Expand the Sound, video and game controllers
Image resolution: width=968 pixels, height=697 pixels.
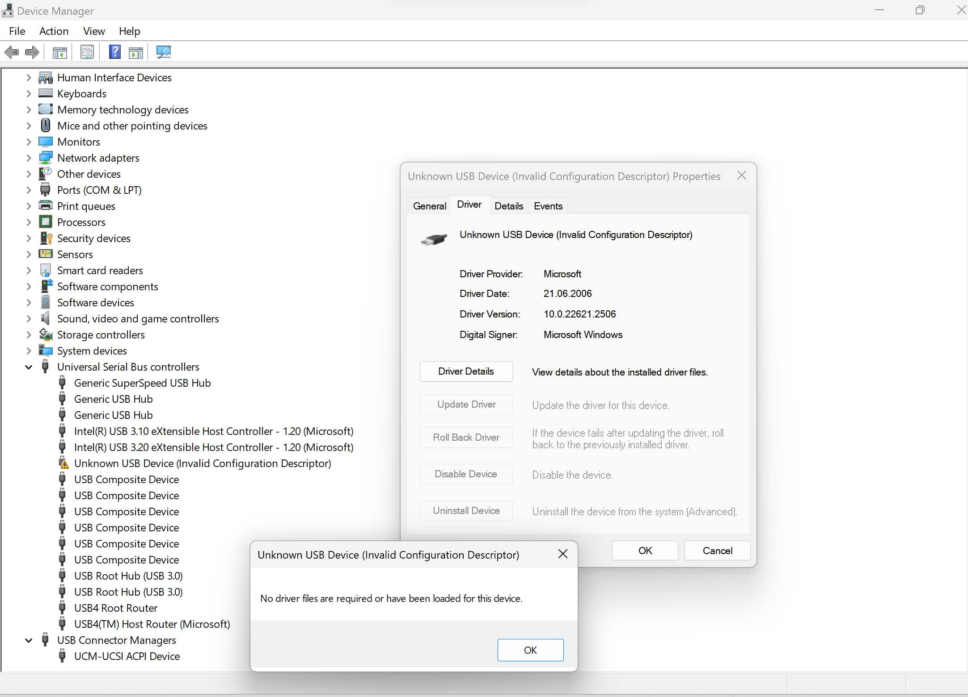tap(29, 319)
